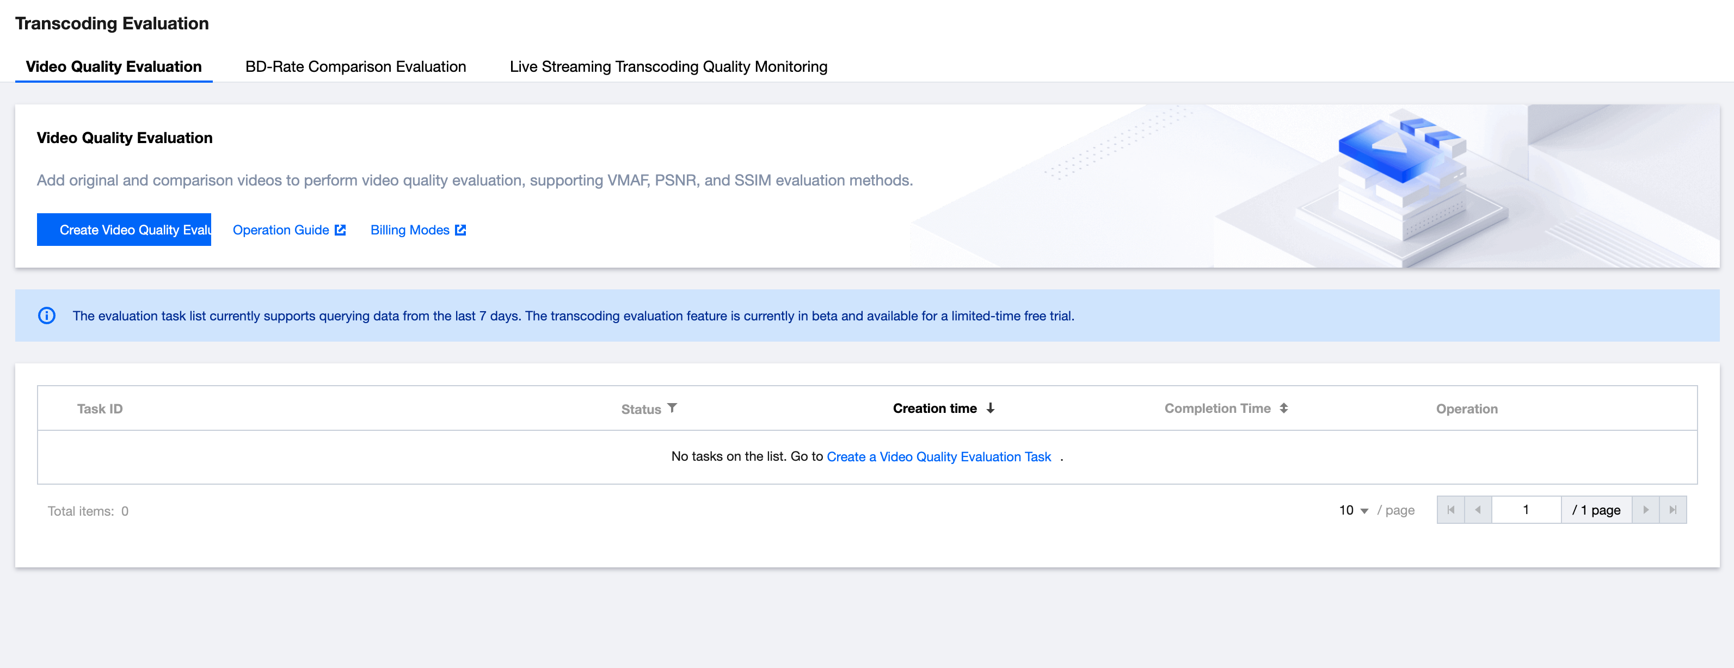Image resolution: width=1734 pixels, height=668 pixels.
Task: Click the Completion Time column header
Action: pyautogui.click(x=1217, y=409)
